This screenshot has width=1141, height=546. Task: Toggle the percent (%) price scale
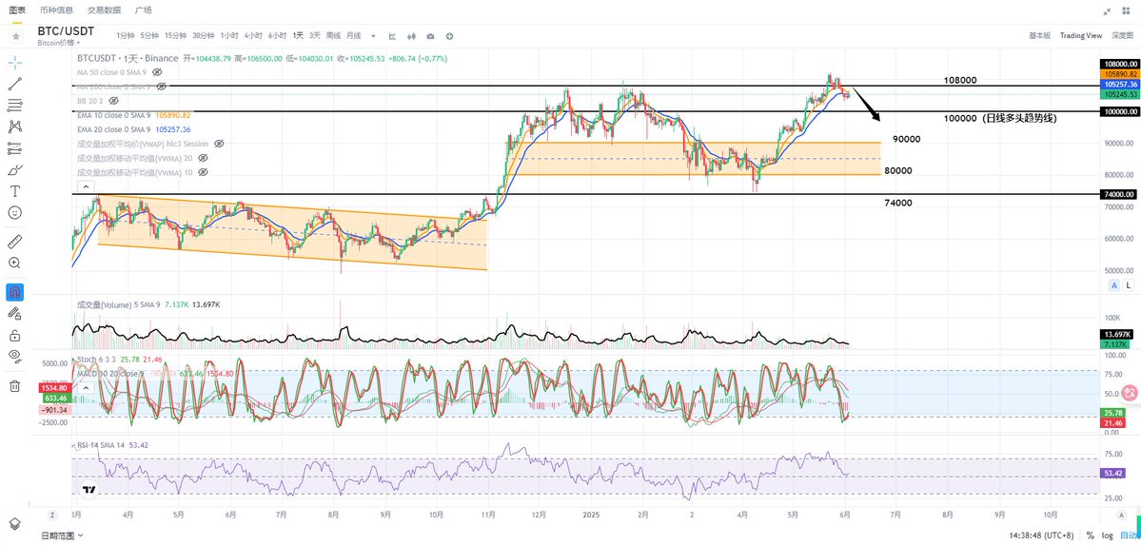pos(1090,536)
